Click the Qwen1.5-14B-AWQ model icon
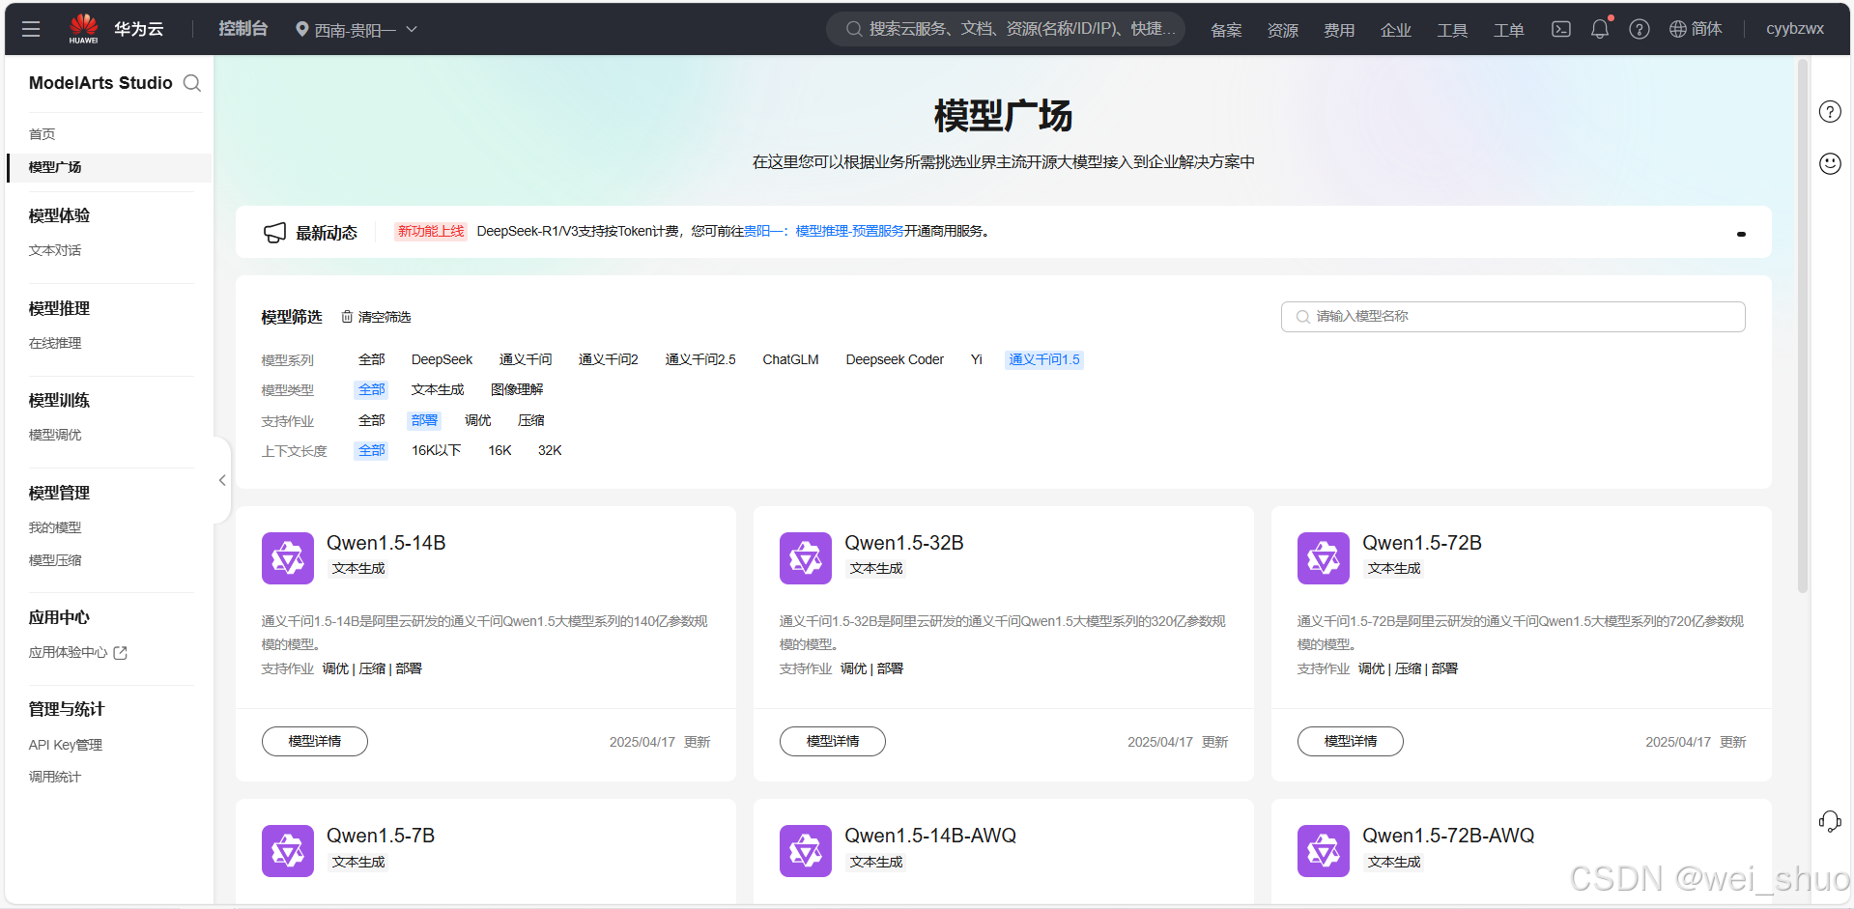1854x909 pixels. [806, 851]
